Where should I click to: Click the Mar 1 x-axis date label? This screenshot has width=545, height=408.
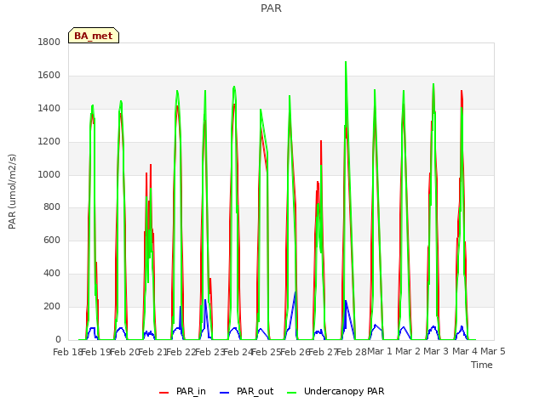click(x=380, y=351)
